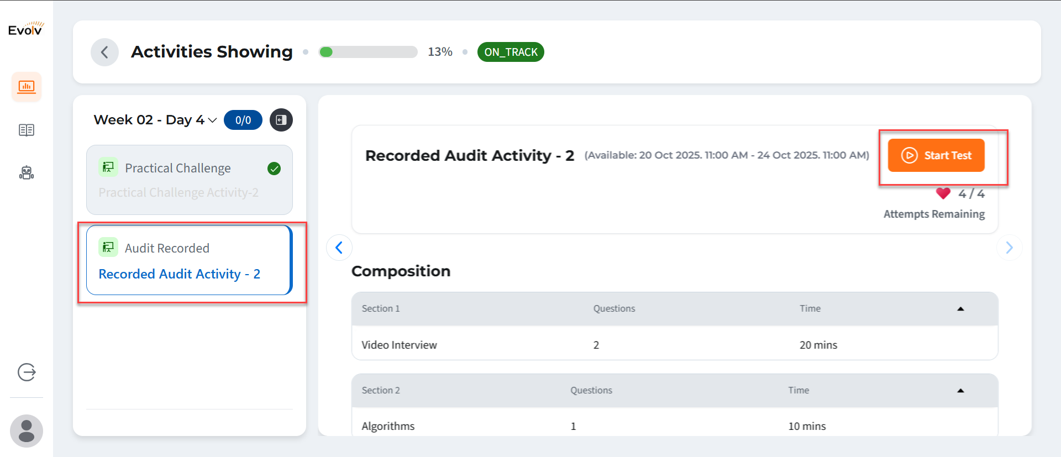Collapse Section 1 composition table

point(960,309)
